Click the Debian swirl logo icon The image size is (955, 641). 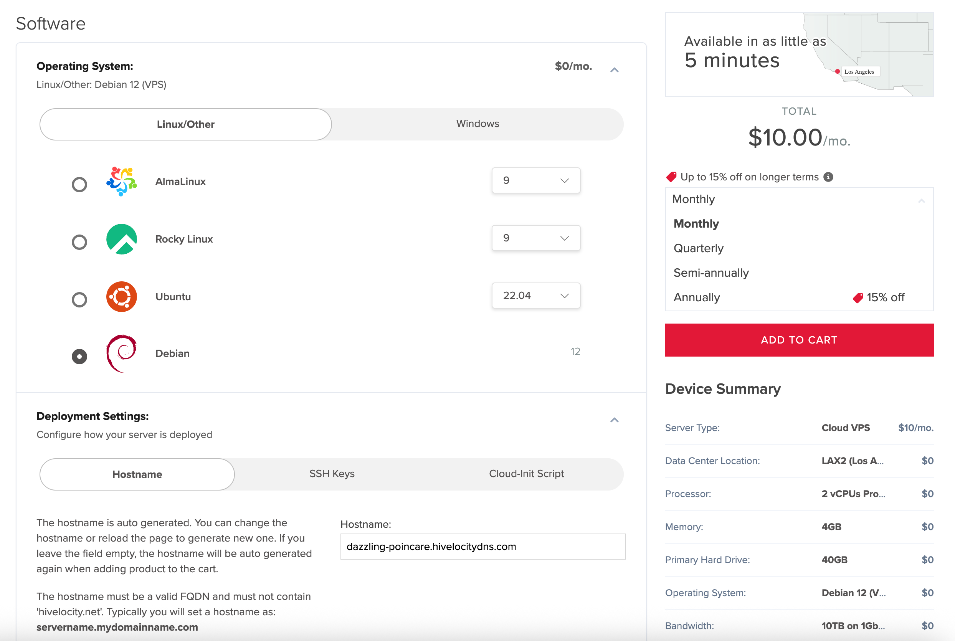point(121,354)
